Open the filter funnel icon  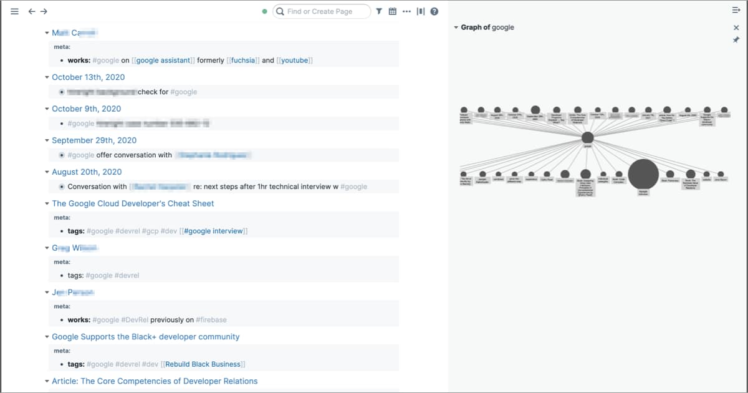(x=379, y=11)
